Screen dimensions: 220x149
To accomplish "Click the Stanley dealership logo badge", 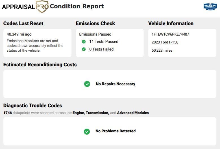I will point(210,6).
